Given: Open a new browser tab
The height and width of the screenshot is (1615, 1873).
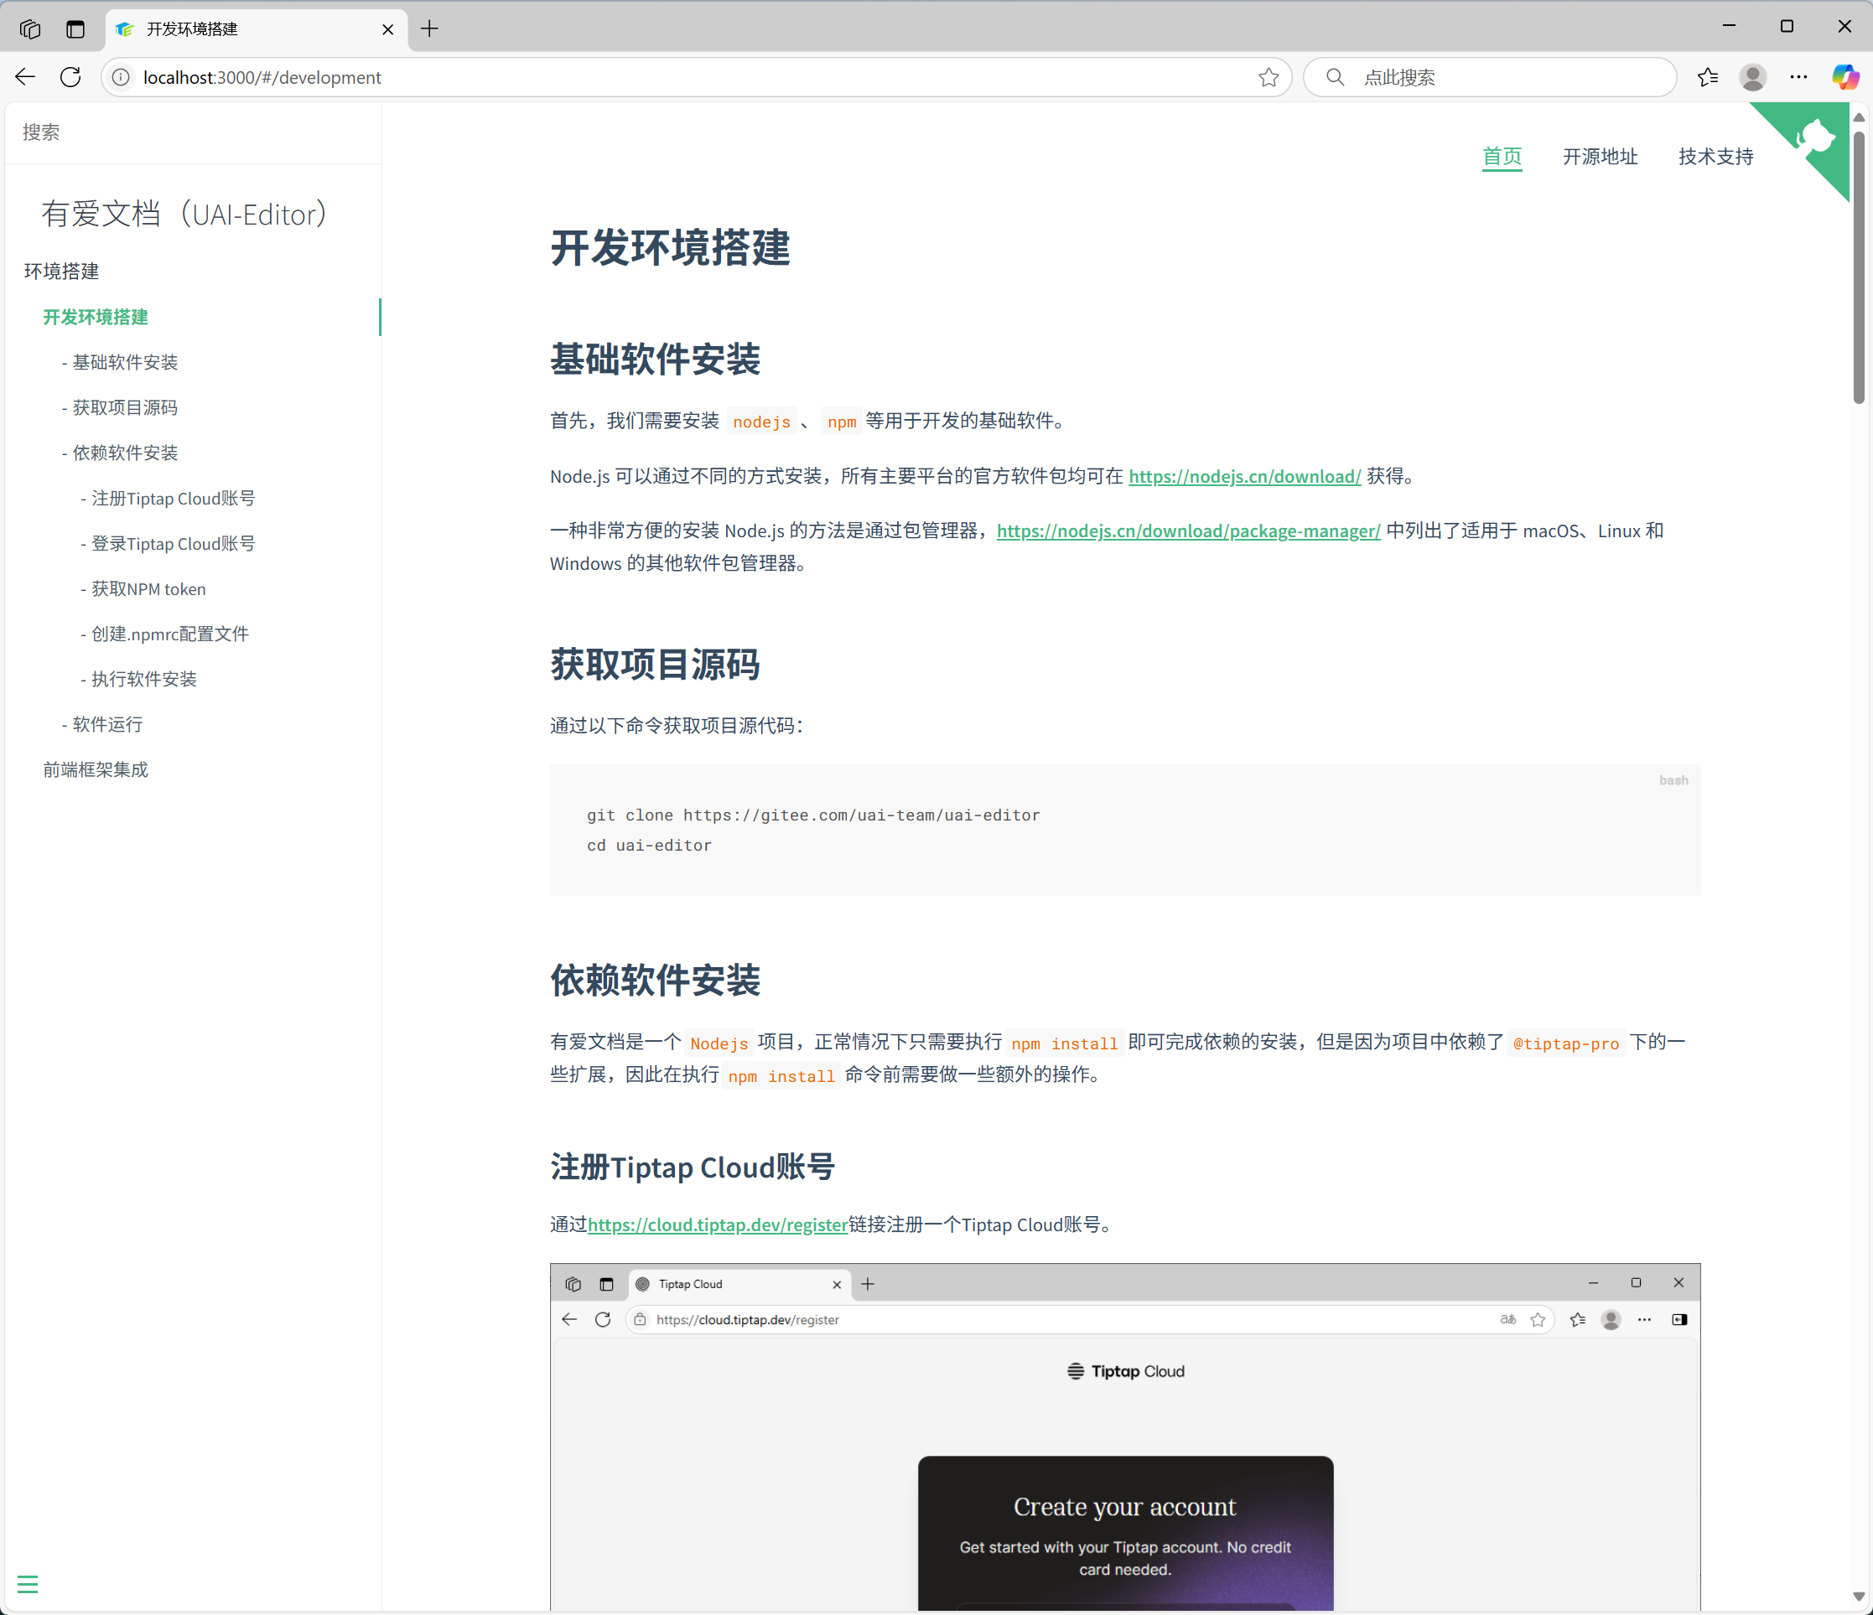Looking at the screenshot, I should tap(429, 29).
